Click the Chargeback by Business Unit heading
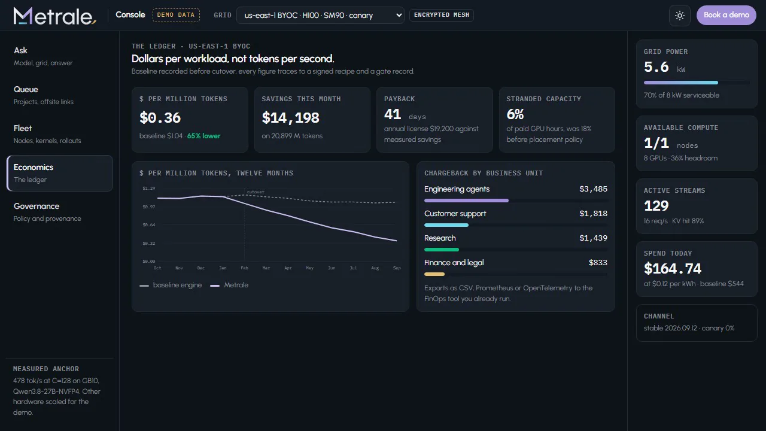 484,173
